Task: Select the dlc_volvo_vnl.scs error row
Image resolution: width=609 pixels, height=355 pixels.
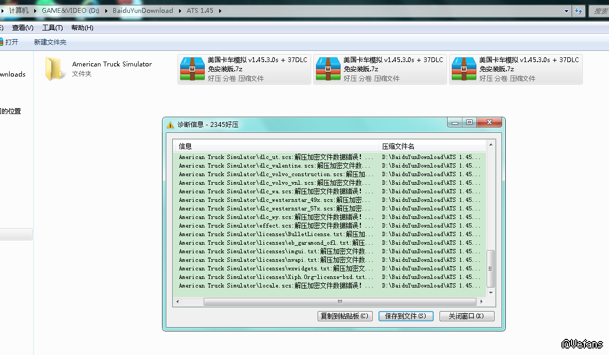Action: [329, 183]
